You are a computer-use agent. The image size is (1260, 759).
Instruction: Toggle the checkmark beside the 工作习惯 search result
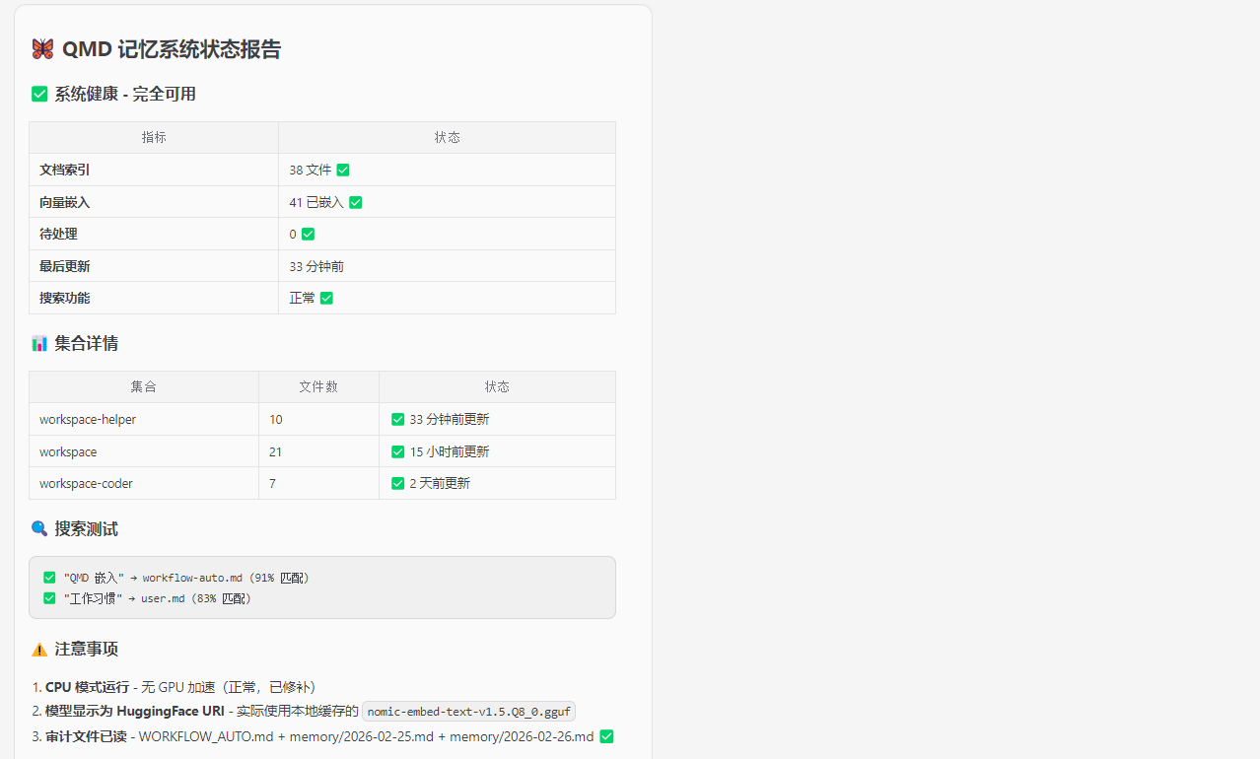pyautogui.click(x=48, y=597)
